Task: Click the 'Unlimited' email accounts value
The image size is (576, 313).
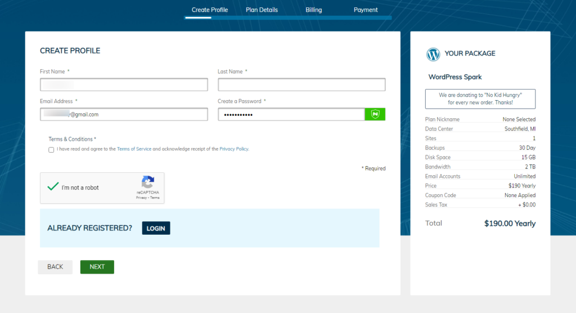Action: (x=525, y=176)
